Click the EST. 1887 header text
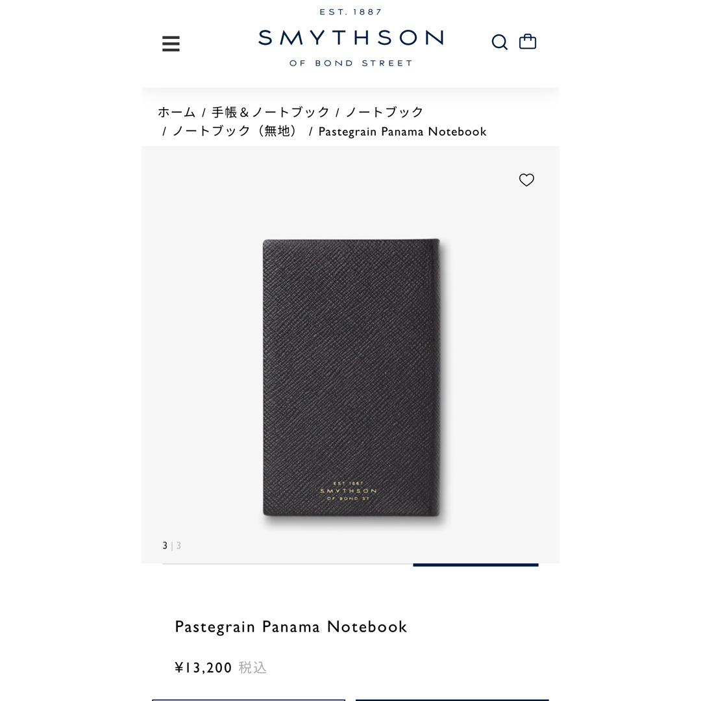Viewport: 701px width, 701px height. click(351, 12)
